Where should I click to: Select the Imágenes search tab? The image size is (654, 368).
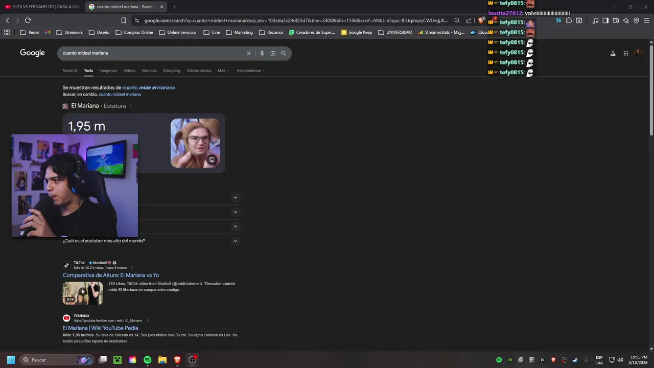pyautogui.click(x=108, y=71)
